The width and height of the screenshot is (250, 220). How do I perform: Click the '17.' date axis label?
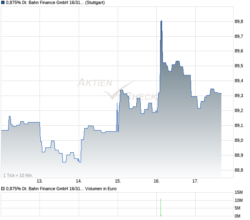(195, 181)
